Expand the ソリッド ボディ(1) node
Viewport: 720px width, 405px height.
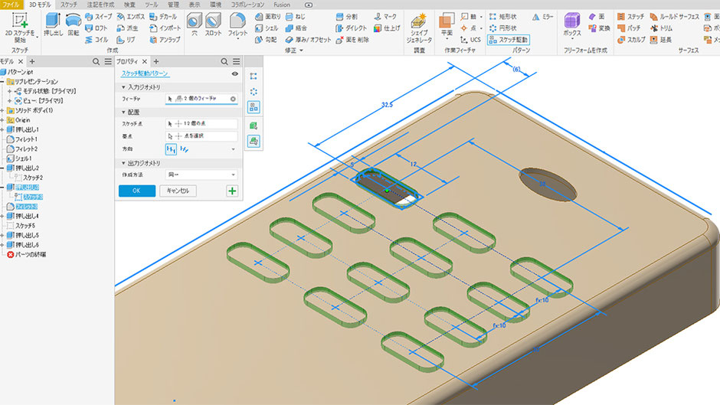2,110
